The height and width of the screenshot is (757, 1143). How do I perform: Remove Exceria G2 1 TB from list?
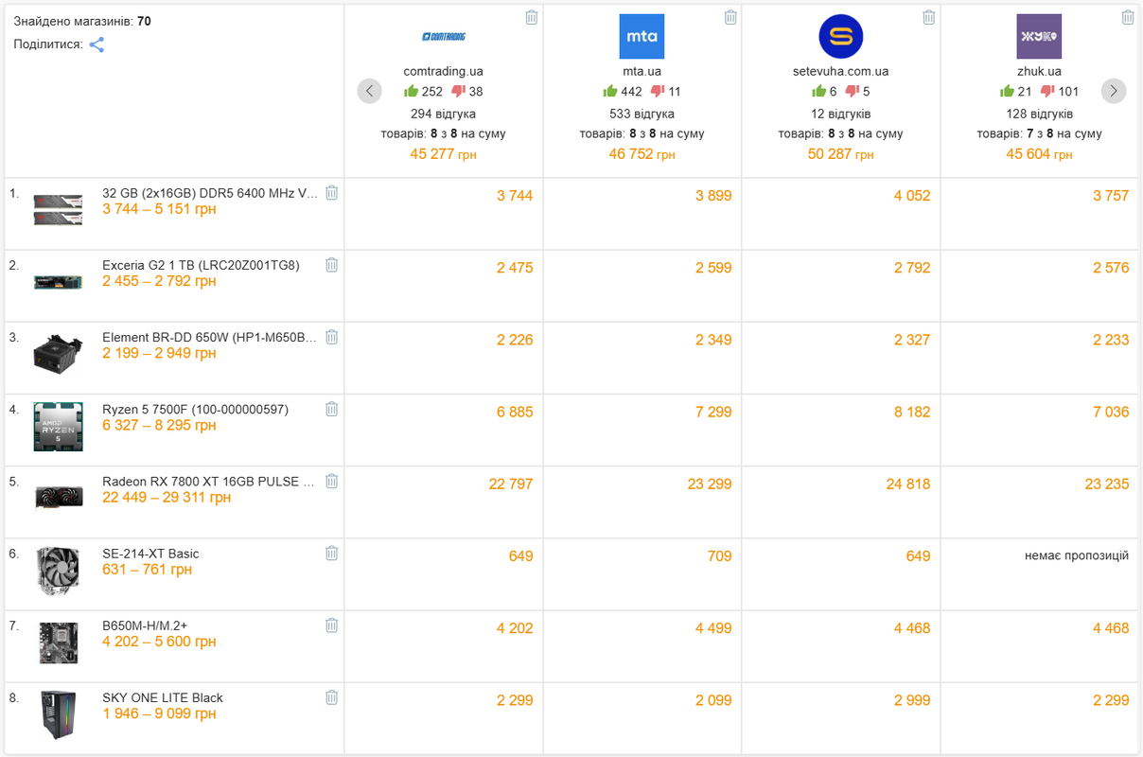[331, 265]
